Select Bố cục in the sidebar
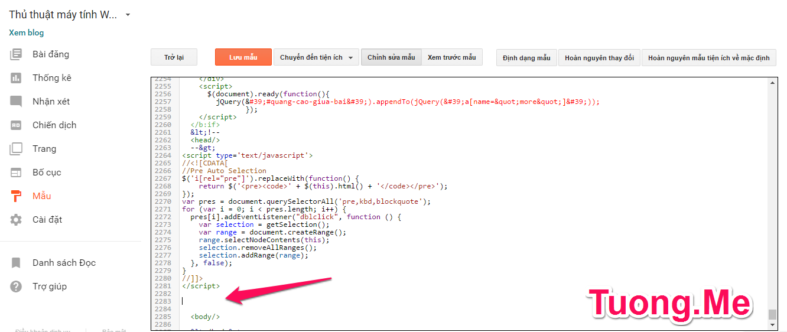787x332 pixels. (x=47, y=172)
